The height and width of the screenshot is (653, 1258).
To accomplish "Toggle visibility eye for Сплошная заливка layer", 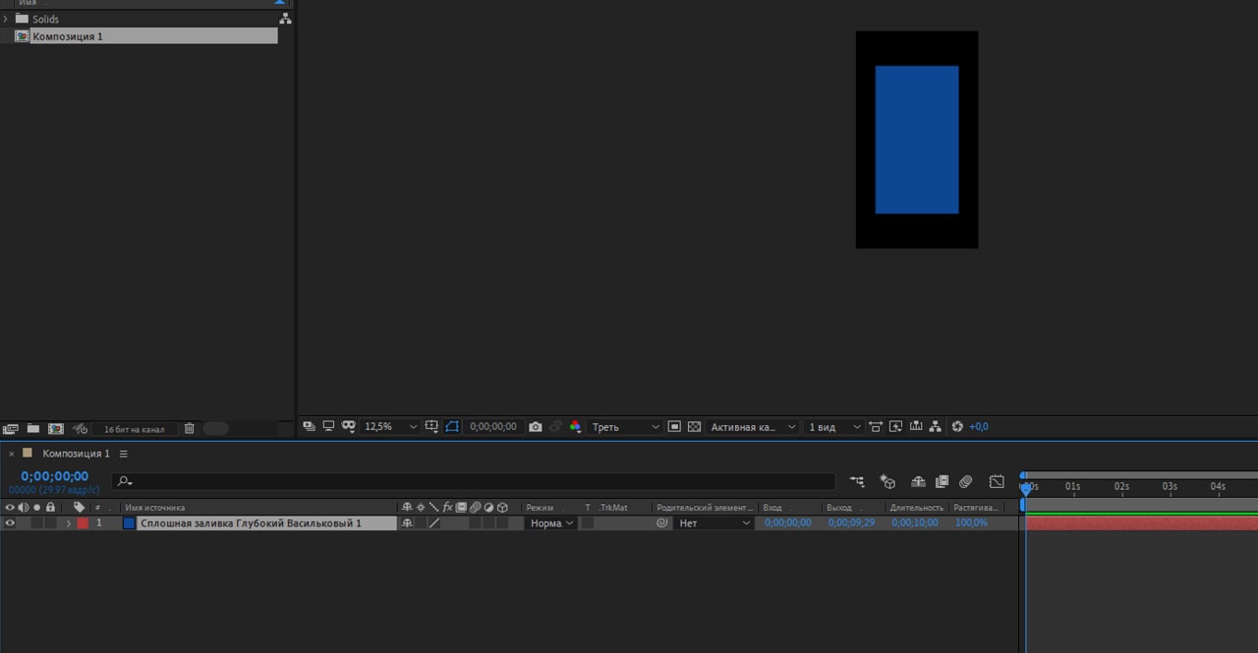I will point(10,523).
